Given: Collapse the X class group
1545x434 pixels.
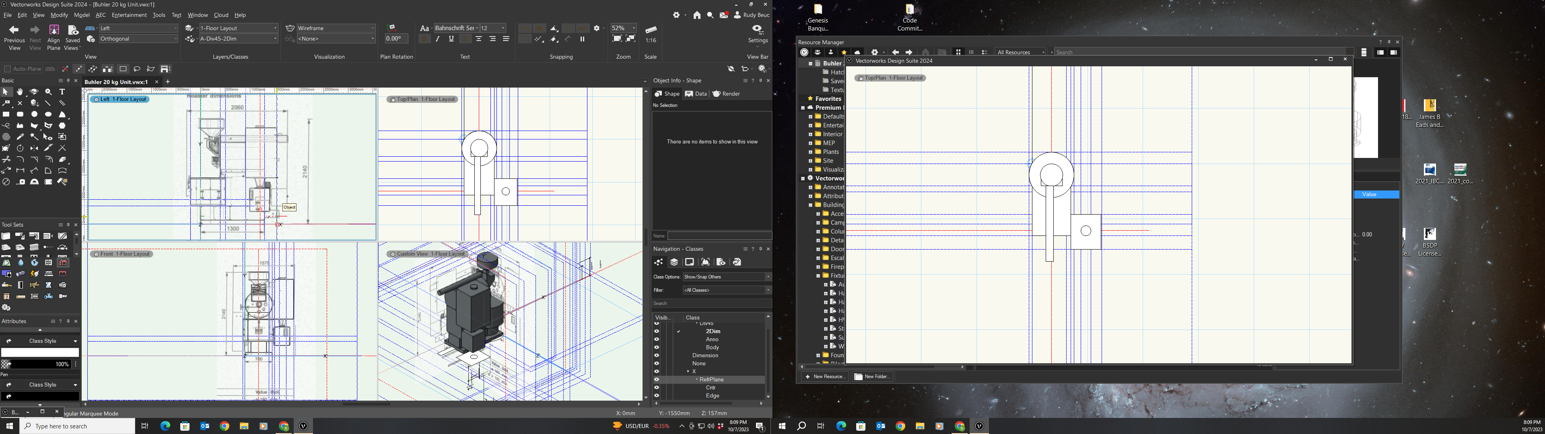Looking at the screenshot, I should point(688,372).
